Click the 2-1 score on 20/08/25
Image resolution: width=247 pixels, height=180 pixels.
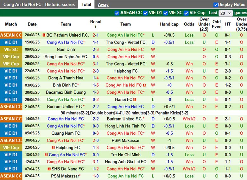point(96,35)
